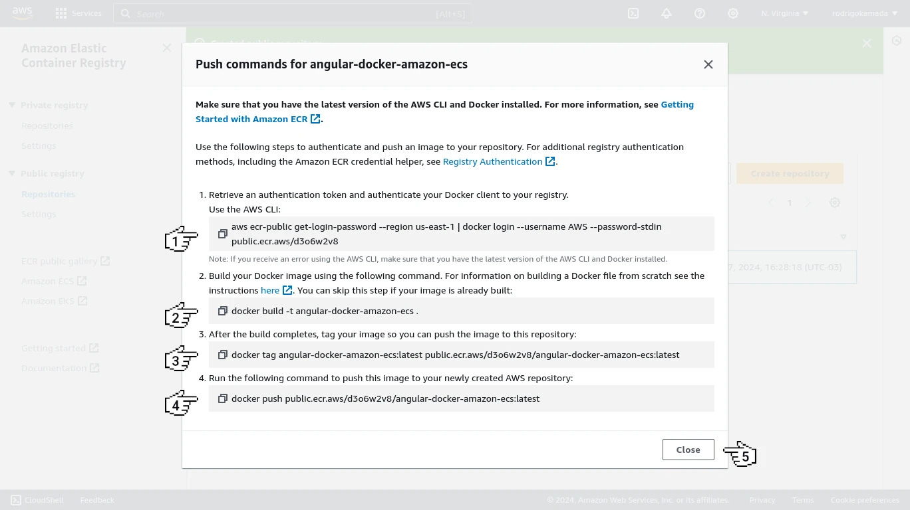
Task: Open Settings under Private registry
Action: [x=39, y=145]
